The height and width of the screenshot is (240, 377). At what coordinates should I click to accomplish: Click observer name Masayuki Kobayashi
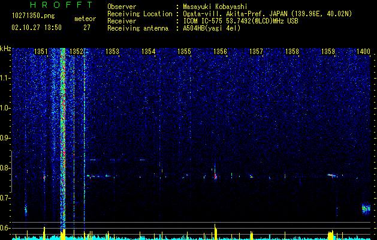pos(215,7)
